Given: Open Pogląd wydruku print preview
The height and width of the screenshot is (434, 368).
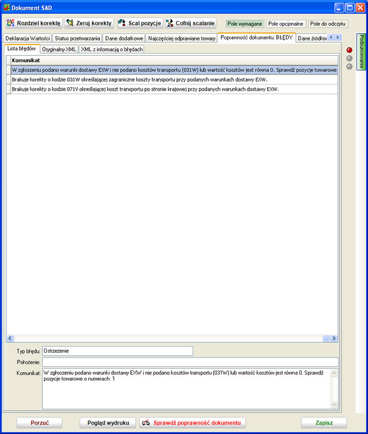Looking at the screenshot, I should (x=108, y=423).
